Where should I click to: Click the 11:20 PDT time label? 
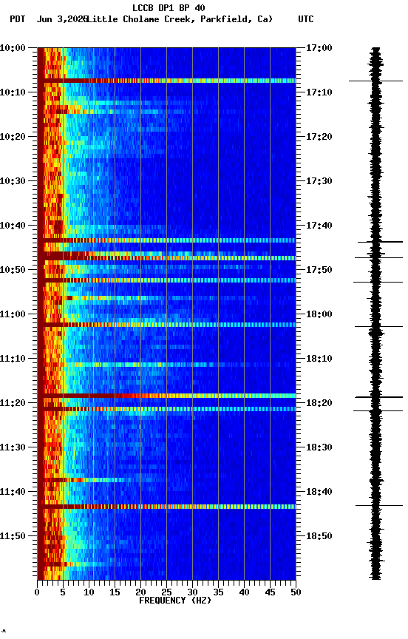(13, 403)
